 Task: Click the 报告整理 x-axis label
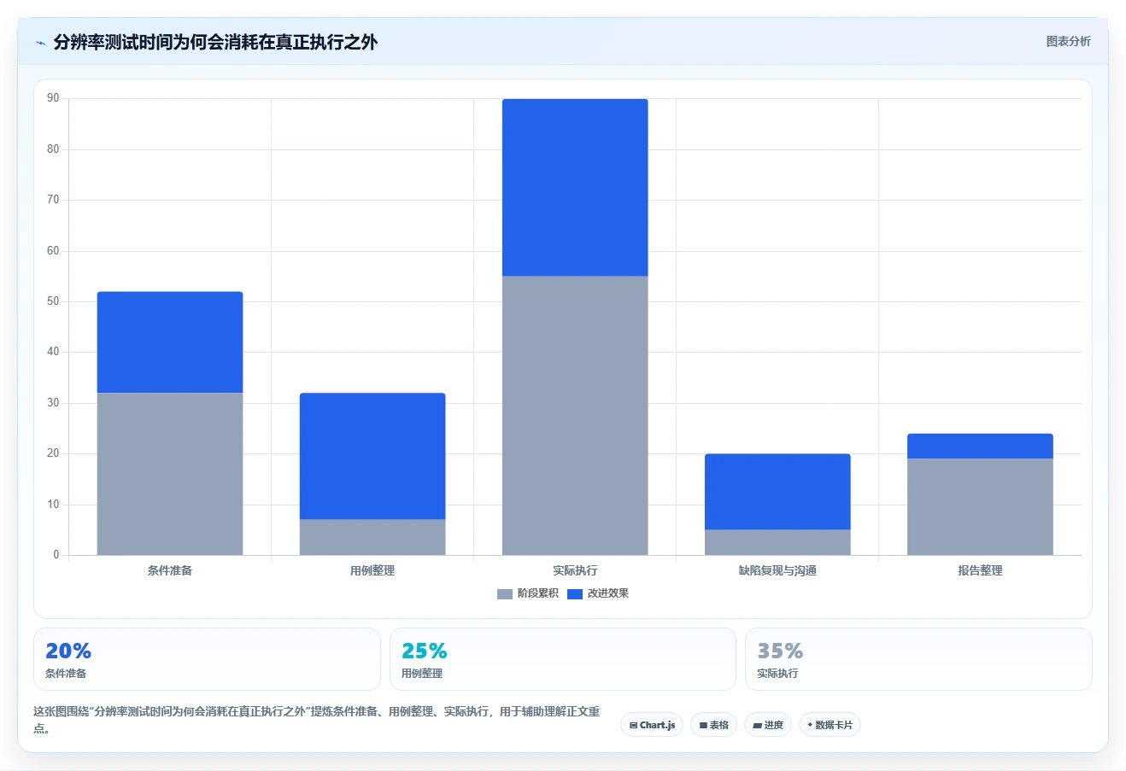(x=980, y=570)
